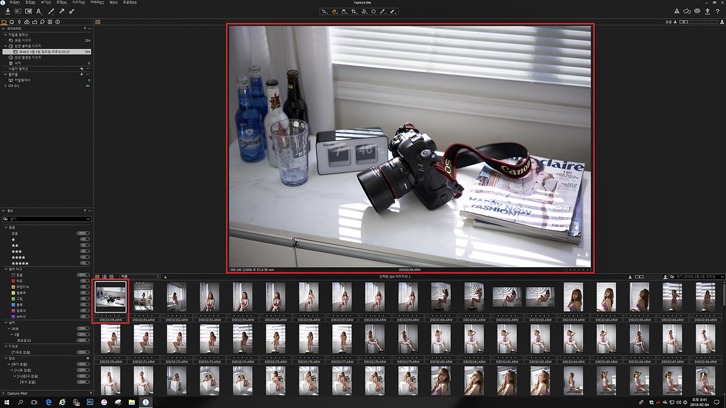Click the exposure warning triangle icon
Image resolution: width=726 pixels, height=408 pixels.
click(677, 11)
